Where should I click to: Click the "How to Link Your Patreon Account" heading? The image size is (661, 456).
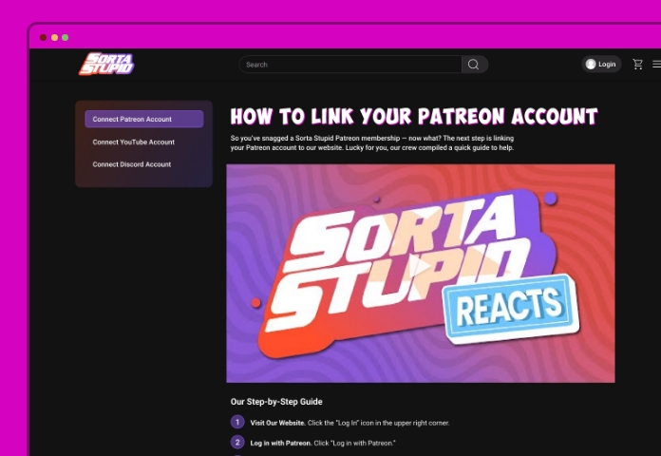pos(414,117)
